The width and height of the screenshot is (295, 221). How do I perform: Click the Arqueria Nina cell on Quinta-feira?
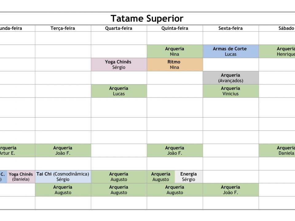pos(175,51)
